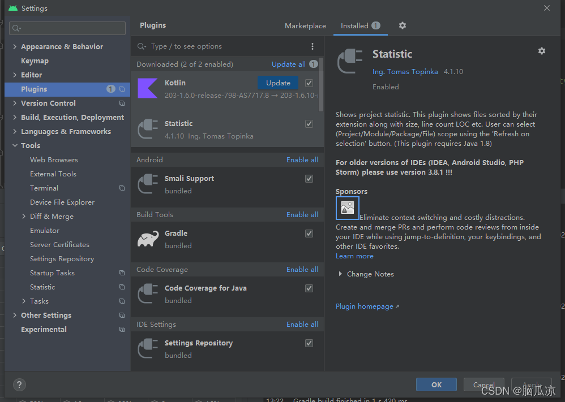Focus the settings search input field
Screen dimensions: 565x402
click(67, 28)
